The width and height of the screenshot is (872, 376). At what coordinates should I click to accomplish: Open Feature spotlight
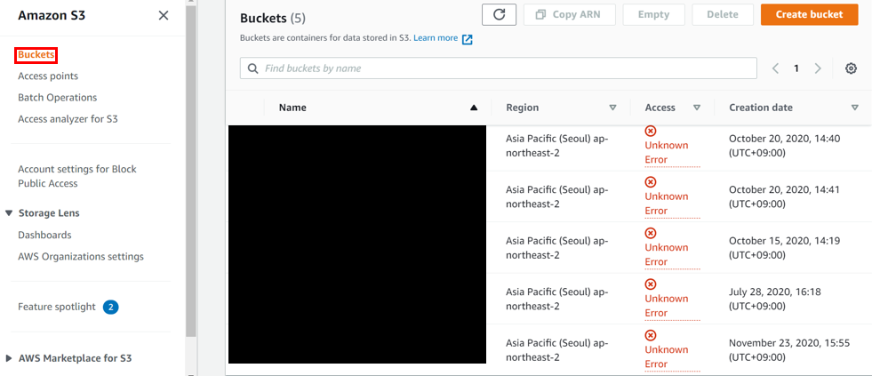click(57, 307)
